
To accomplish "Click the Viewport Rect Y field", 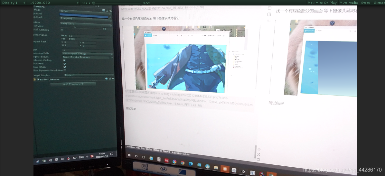I will pyautogui.click(x=89, y=43).
